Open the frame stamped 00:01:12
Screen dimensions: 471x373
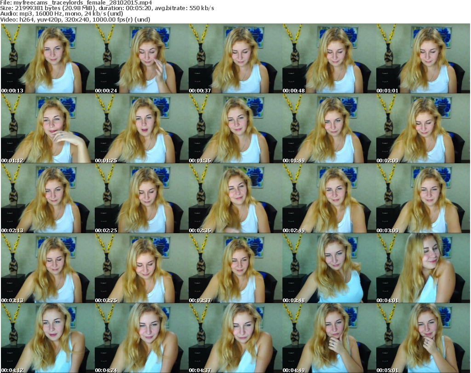click(47, 128)
